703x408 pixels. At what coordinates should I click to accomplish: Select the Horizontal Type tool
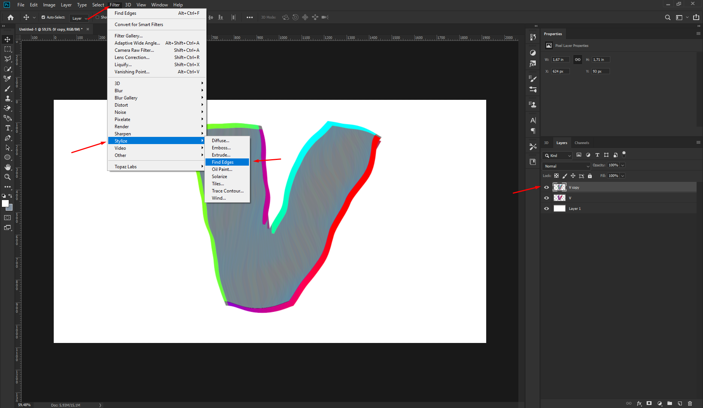[x=7, y=128]
